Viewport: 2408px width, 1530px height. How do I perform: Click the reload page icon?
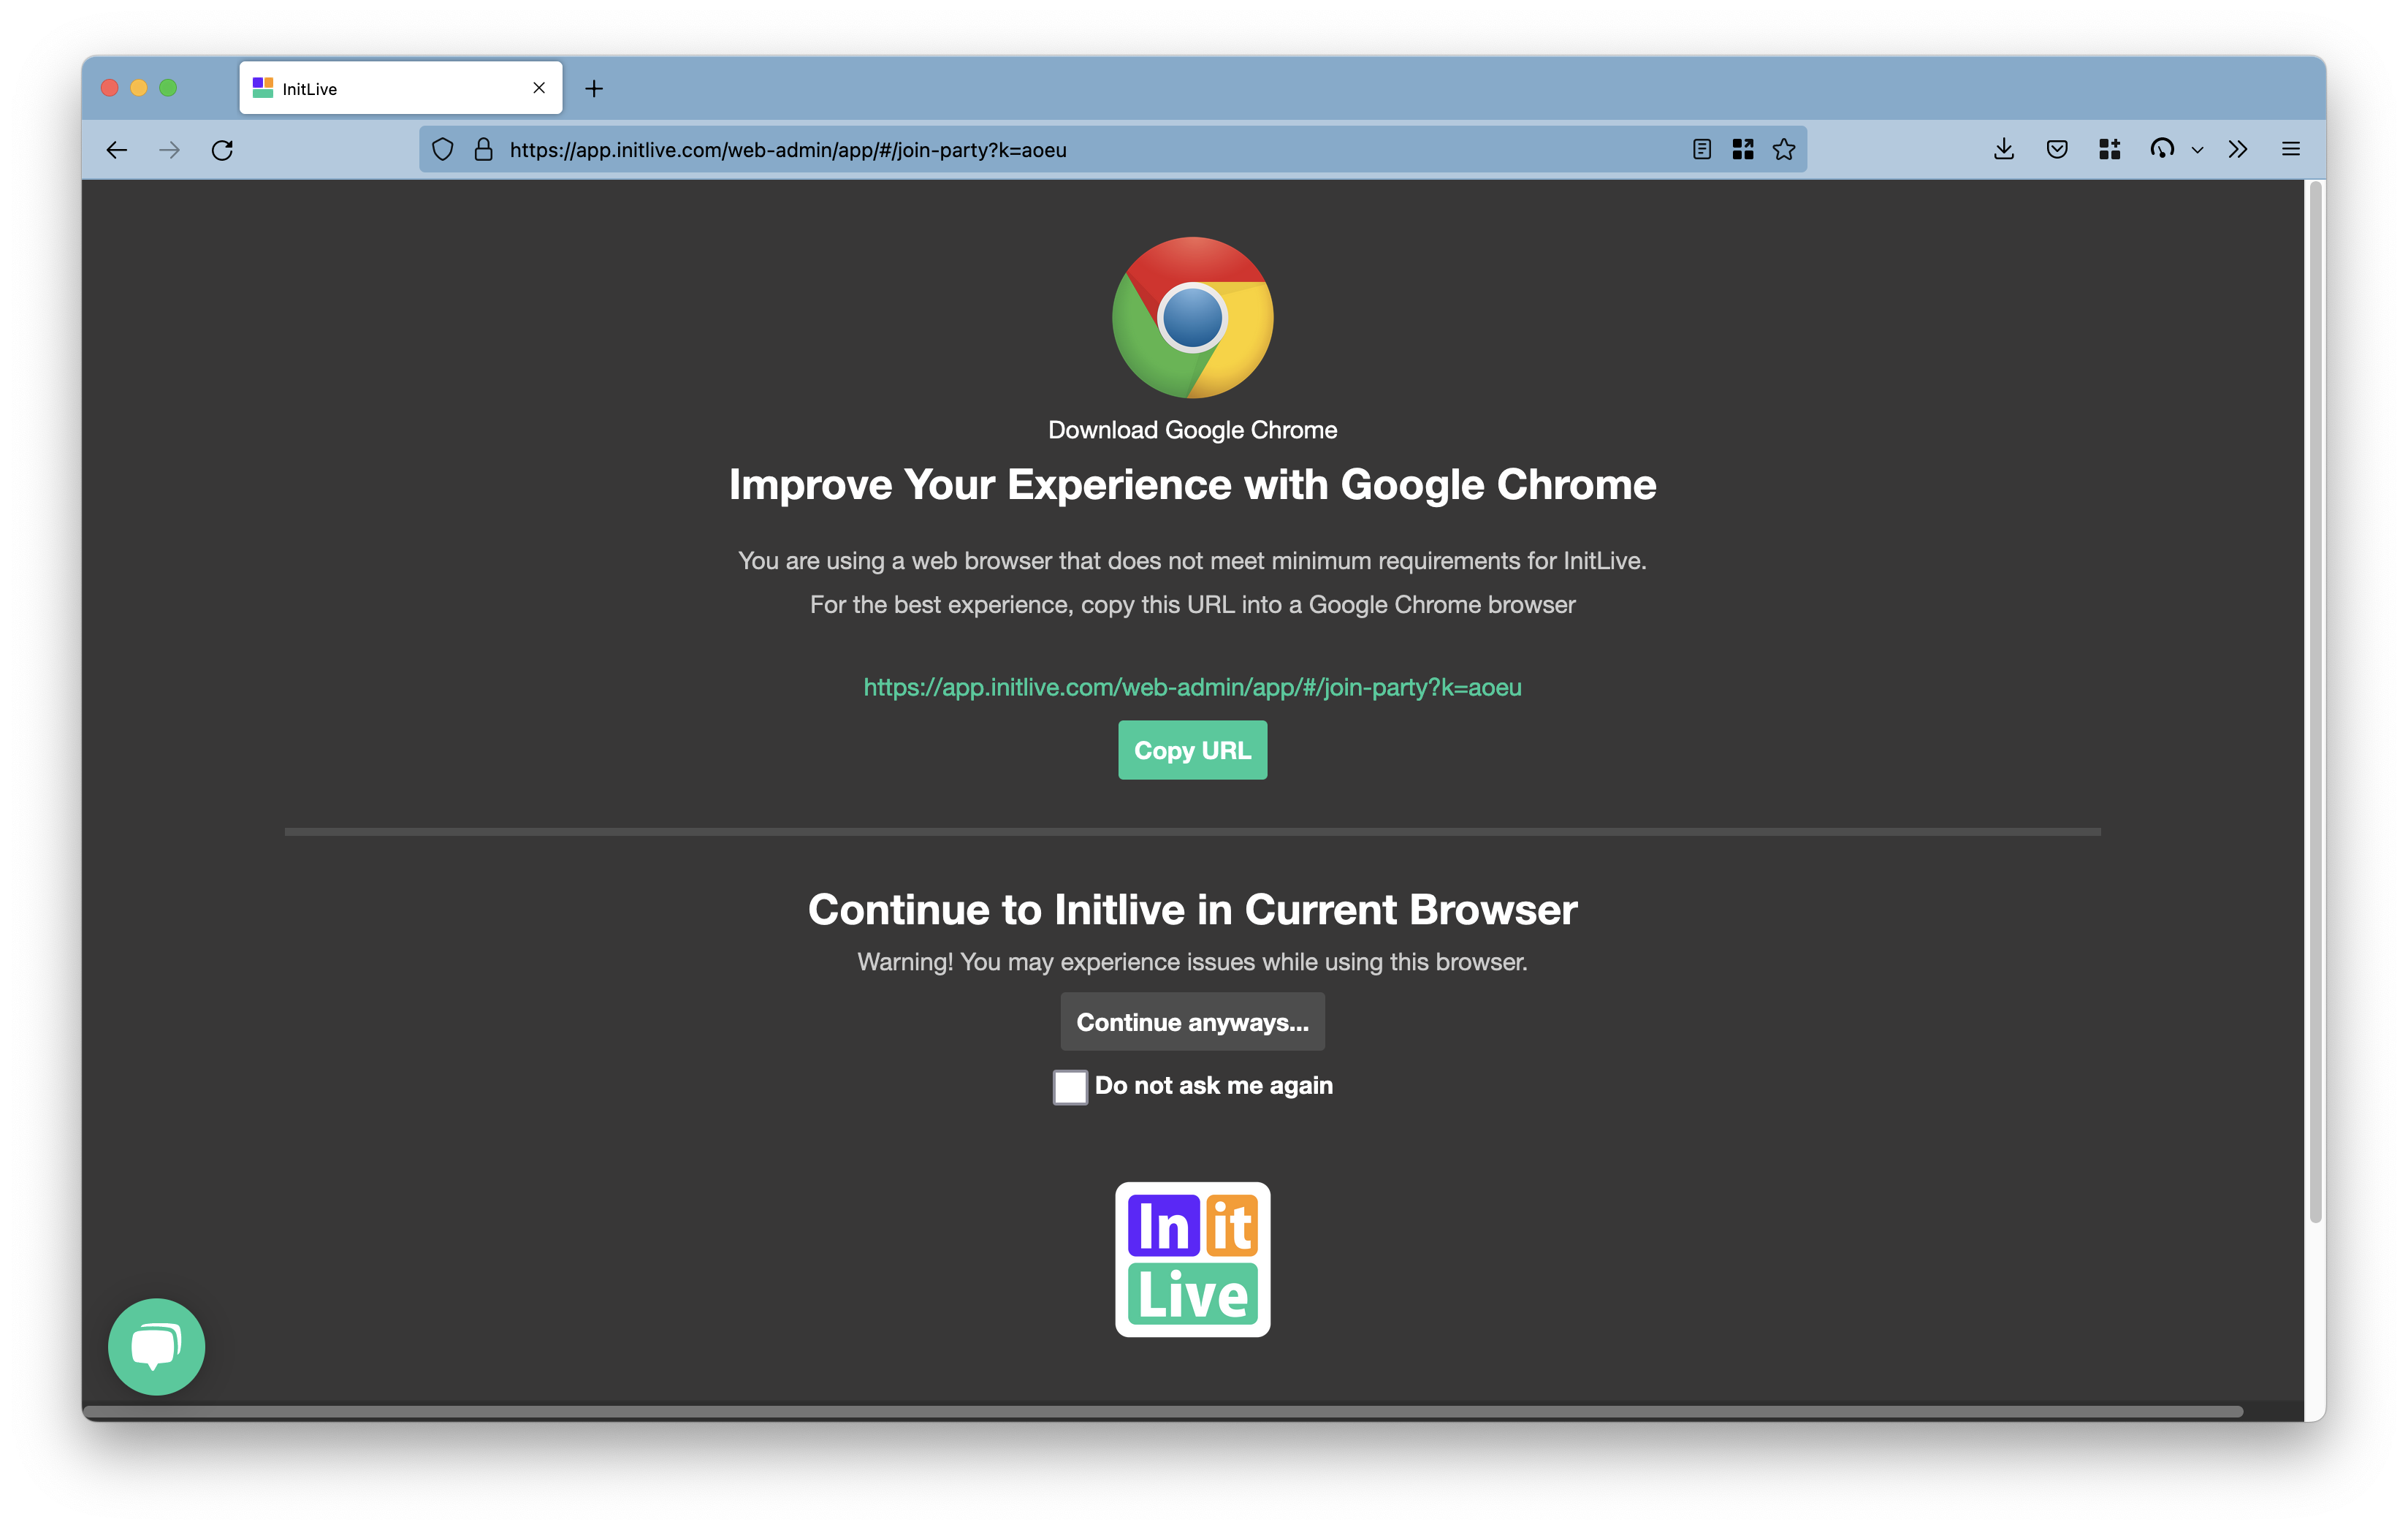[222, 150]
